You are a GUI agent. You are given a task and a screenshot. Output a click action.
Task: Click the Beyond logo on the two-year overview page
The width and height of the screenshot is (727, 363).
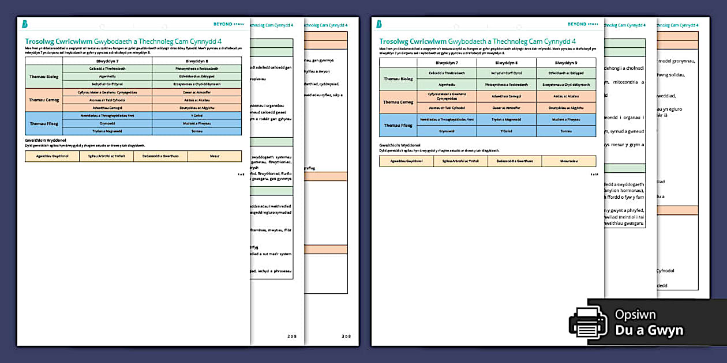(x=25, y=24)
